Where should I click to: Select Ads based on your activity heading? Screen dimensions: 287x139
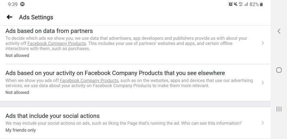click(115, 73)
